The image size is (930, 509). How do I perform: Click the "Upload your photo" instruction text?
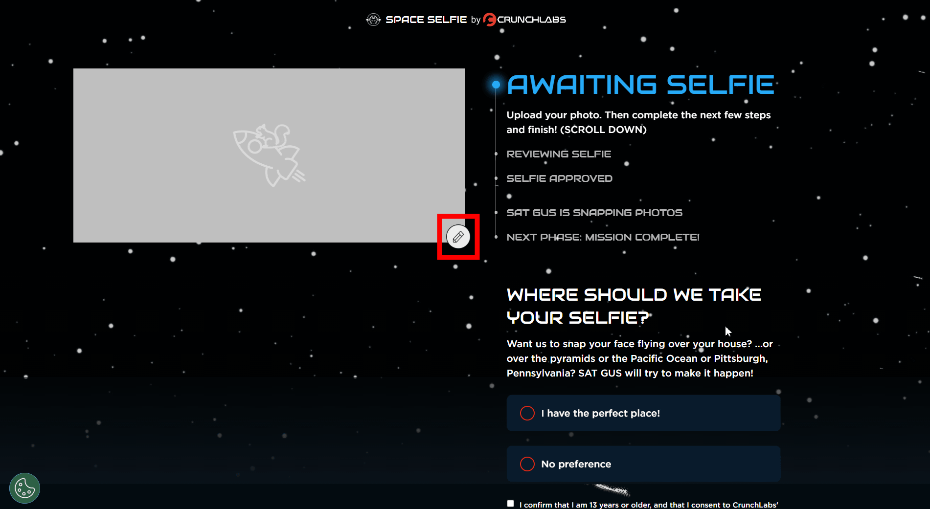pyautogui.click(x=638, y=122)
